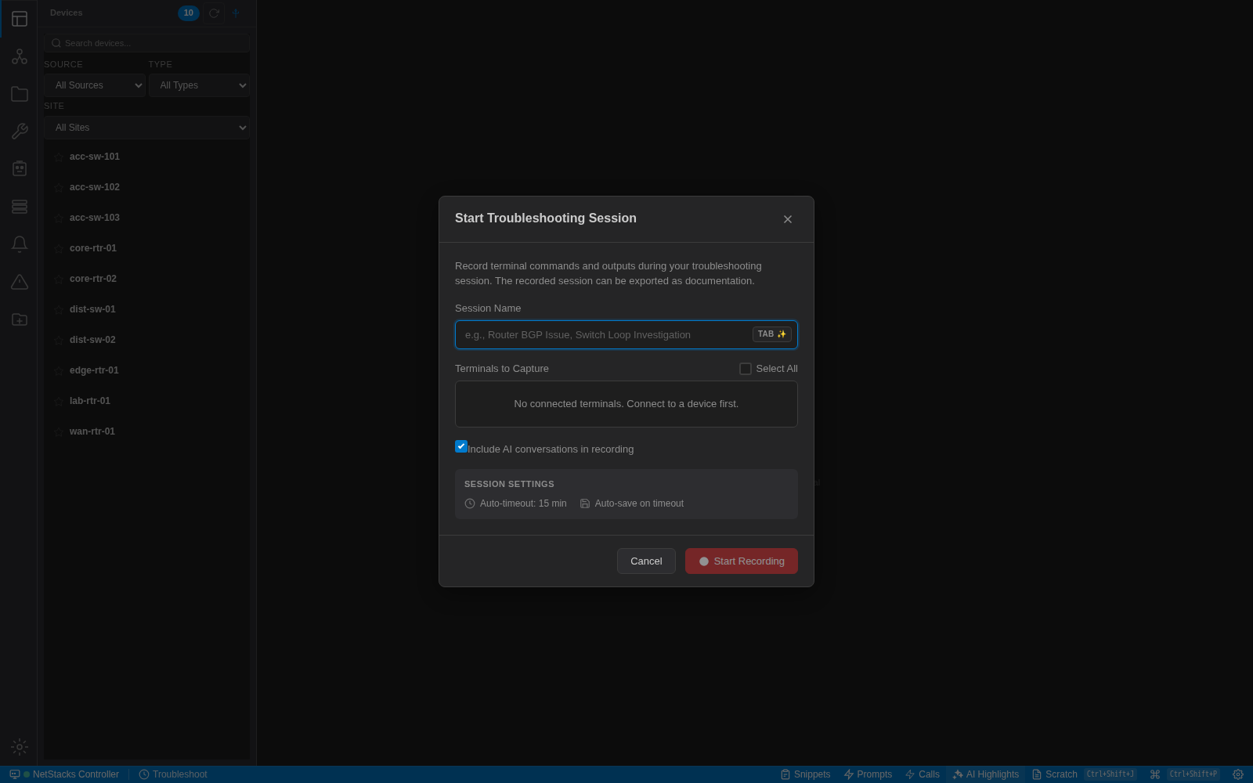
Task: Click the Start Recording button
Action: click(742, 561)
